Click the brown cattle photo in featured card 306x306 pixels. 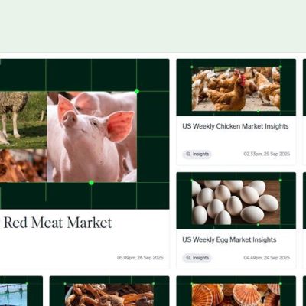(23, 166)
